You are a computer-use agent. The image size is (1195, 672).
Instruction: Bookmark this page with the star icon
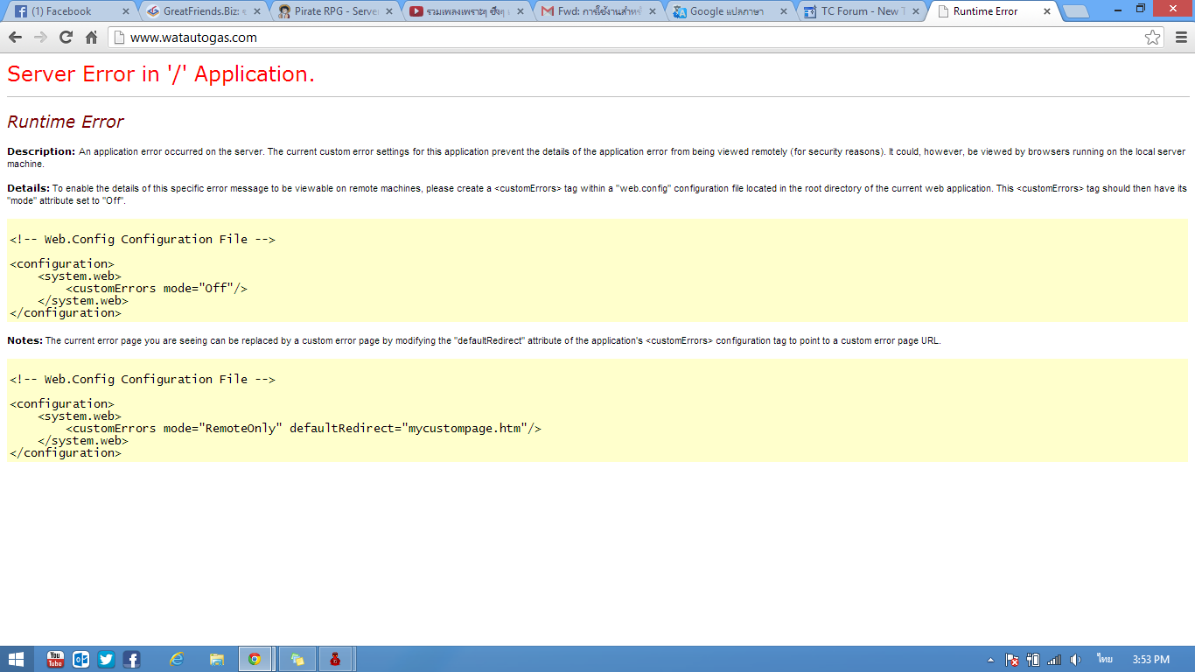[x=1153, y=38]
